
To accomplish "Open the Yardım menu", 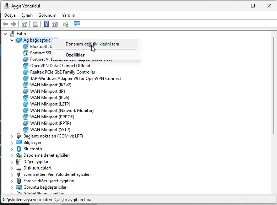I will [x=69, y=15].
